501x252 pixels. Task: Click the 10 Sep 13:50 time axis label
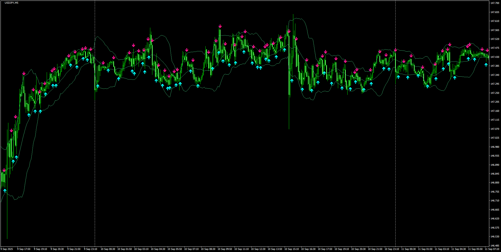click(x=275, y=249)
